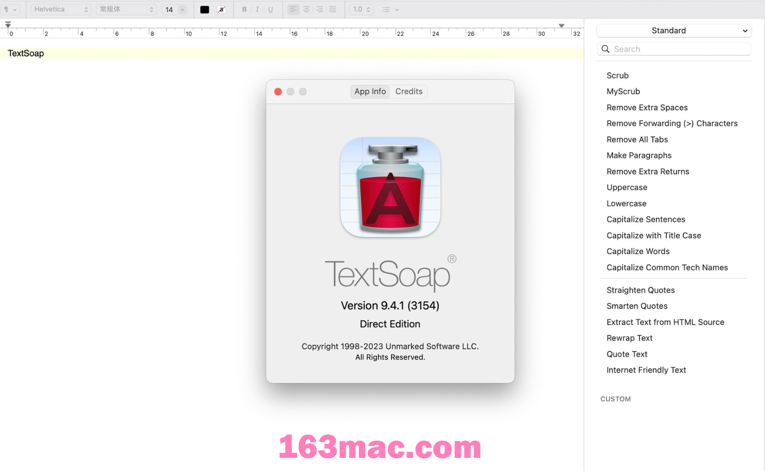Click the Copyright 1998-2023 Unmarked Software text
Screen dimensions: 765x471
coord(390,347)
